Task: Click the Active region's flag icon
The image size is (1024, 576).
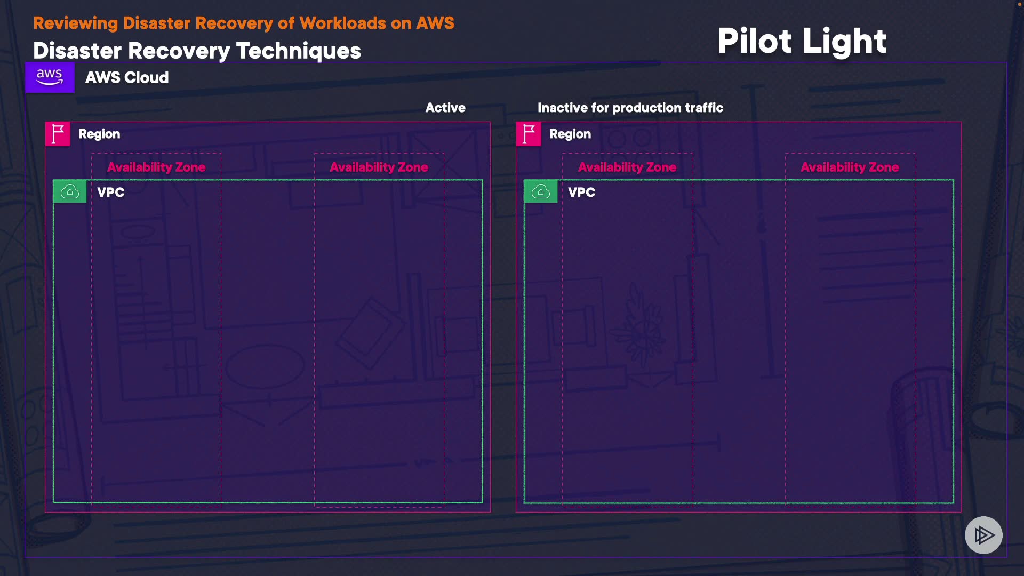Action: tap(58, 134)
